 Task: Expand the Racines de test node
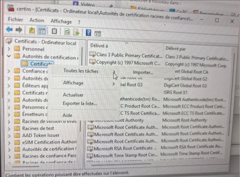coord(9,128)
